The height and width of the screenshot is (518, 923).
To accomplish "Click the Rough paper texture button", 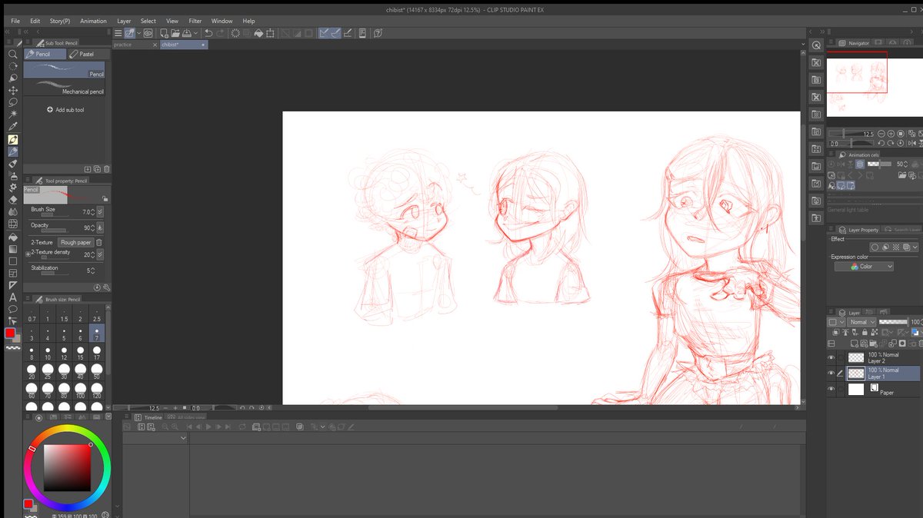I will (x=75, y=242).
